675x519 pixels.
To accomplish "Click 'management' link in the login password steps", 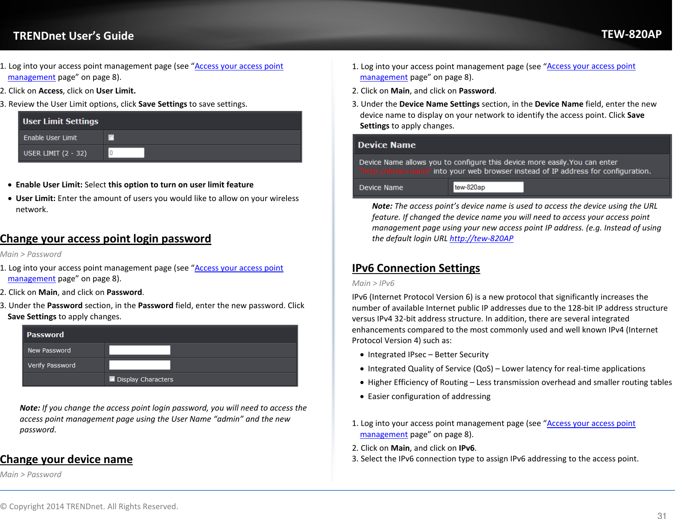I will click(32, 279).
